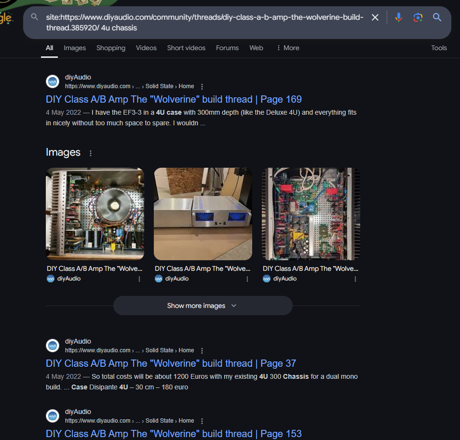Open options menu for Page 153 result
Viewport: 460px width, 440px height.
(202, 421)
